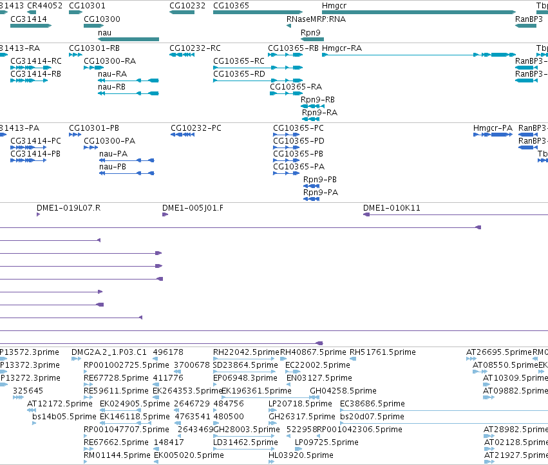
Task: Select EST RH22042.5prime
Action: (x=246, y=352)
